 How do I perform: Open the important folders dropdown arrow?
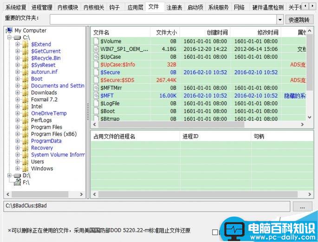[x=280, y=19]
